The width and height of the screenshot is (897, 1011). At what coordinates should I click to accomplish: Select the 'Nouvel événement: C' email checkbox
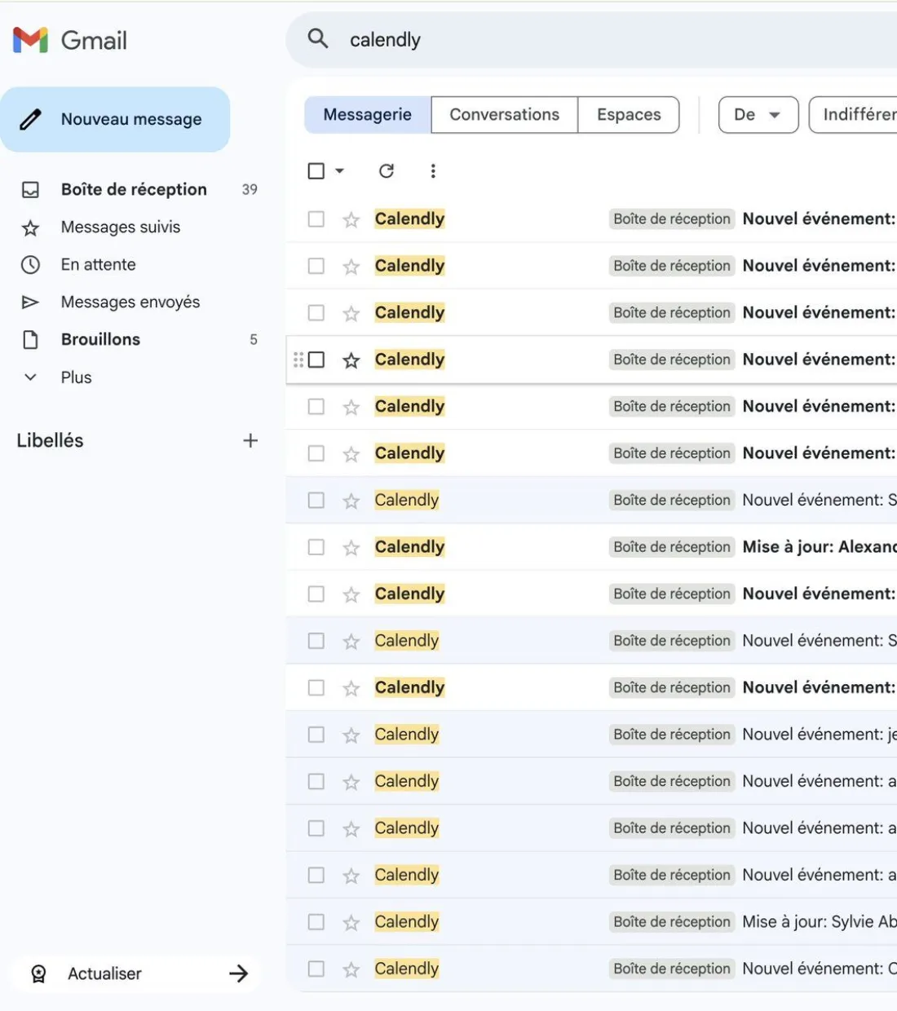[x=316, y=969]
